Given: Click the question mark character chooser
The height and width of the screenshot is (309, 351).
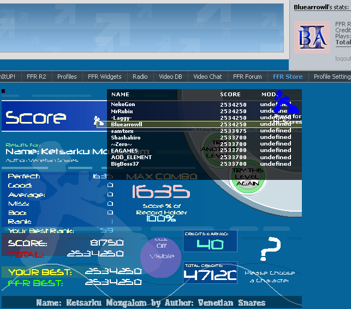Looking at the screenshot, I should [270, 249].
